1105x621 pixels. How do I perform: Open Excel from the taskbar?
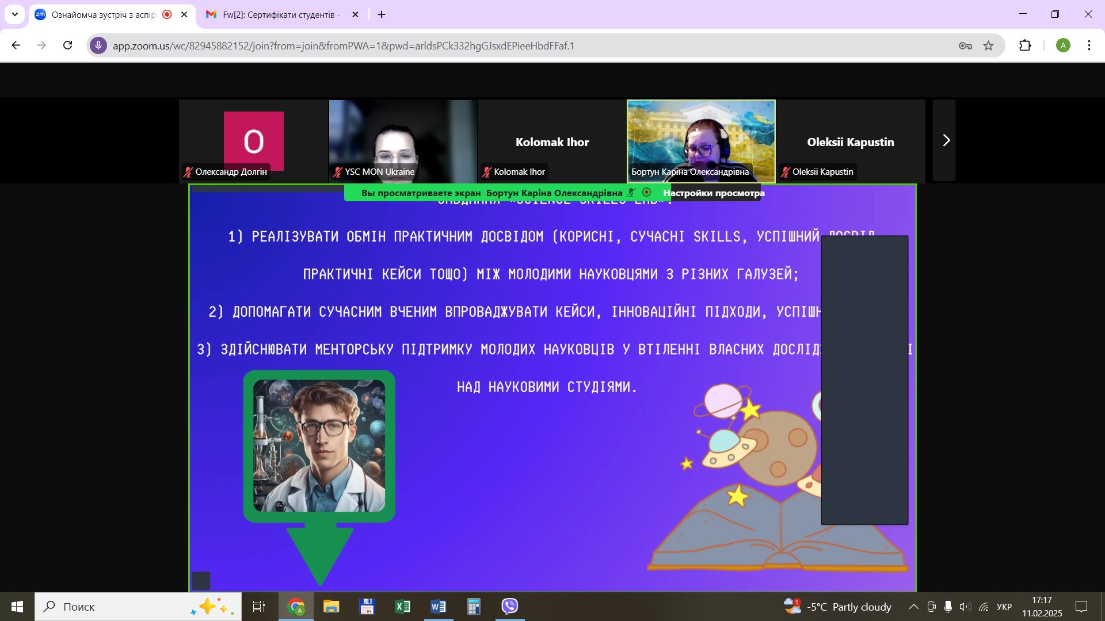point(403,607)
